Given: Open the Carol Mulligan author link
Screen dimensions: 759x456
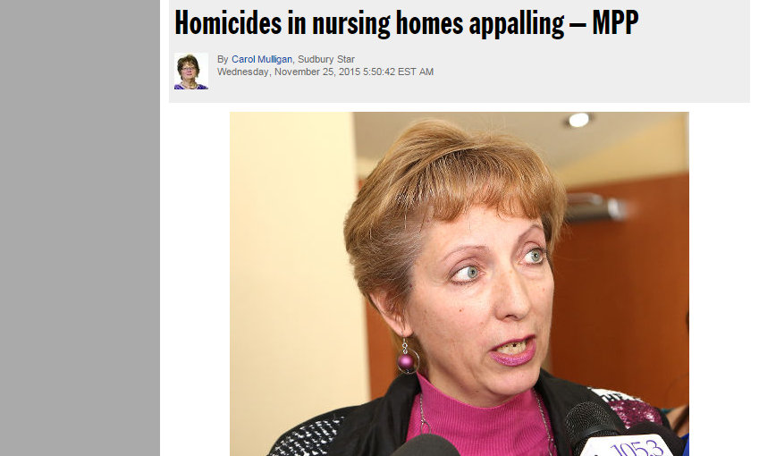Looking at the screenshot, I should 261,59.
